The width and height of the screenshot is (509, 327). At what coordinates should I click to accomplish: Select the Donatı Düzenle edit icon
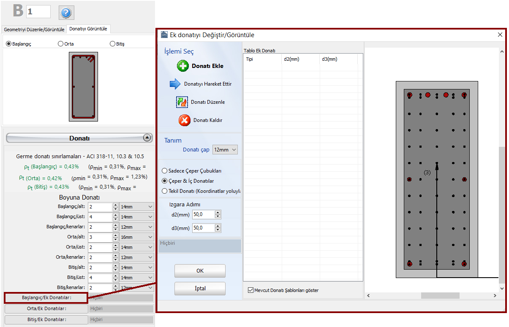click(182, 102)
